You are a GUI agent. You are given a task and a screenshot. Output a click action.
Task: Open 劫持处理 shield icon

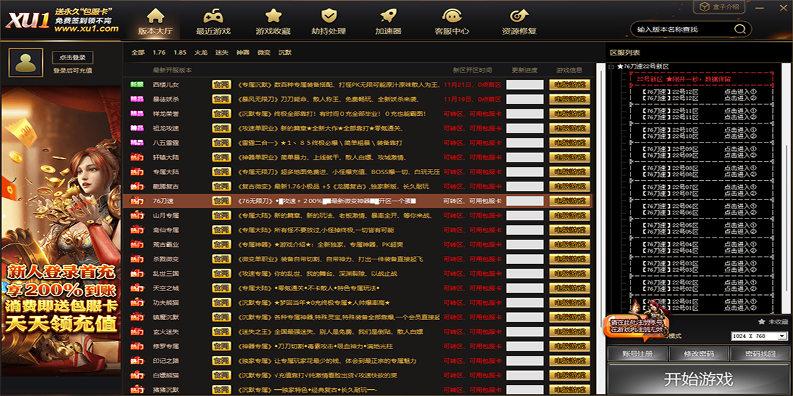(328, 16)
